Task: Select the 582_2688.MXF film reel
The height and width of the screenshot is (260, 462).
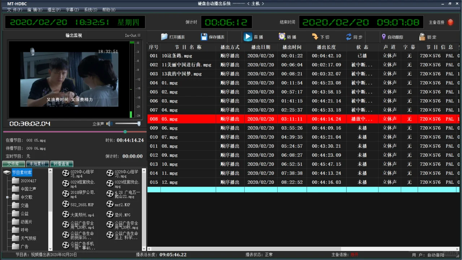Action: 65,204
